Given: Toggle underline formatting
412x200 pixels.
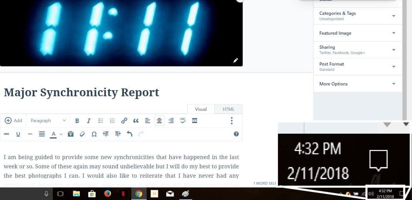Looking at the screenshot, I should tap(18, 134).
